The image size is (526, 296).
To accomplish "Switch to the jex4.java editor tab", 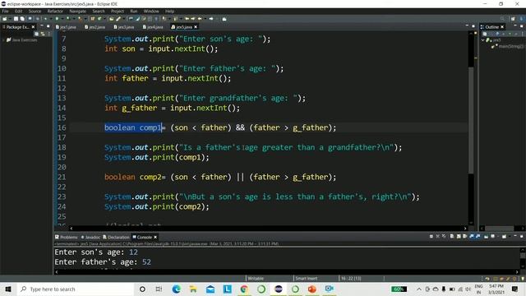I will coord(153,27).
